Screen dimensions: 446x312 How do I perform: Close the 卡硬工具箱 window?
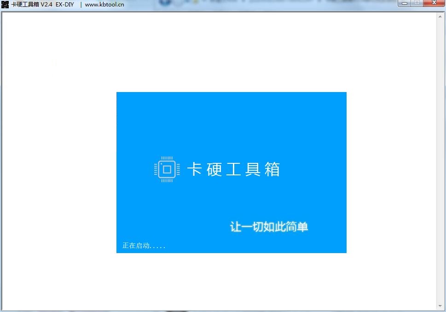(434, 3)
